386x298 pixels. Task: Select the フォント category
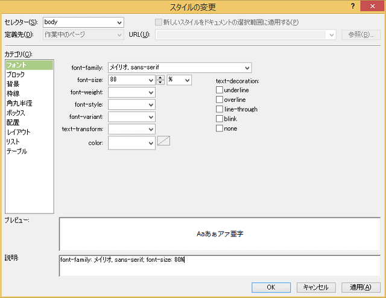pyautogui.click(x=30, y=65)
